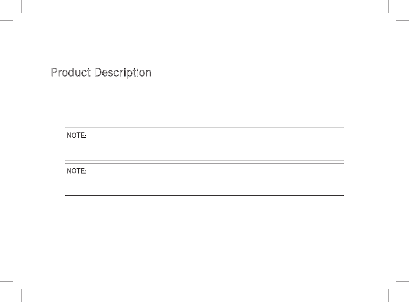Select the second "NOTE:" label

pyautogui.click(x=76, y=171)
